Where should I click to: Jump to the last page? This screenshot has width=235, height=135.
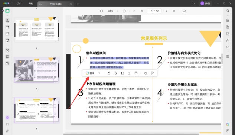tap(174, 11)
